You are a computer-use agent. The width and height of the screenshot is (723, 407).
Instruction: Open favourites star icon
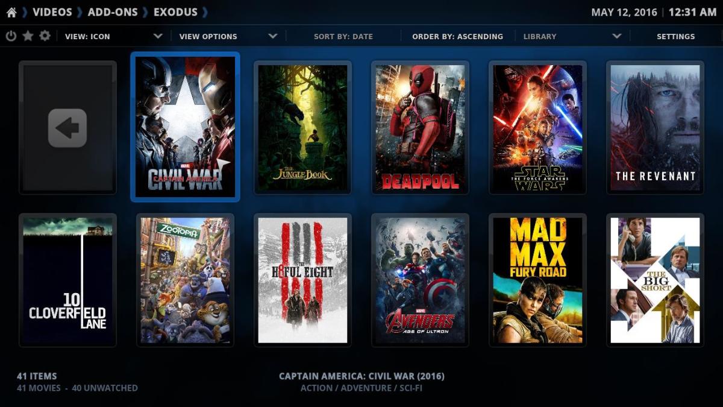tap(28, 36)
